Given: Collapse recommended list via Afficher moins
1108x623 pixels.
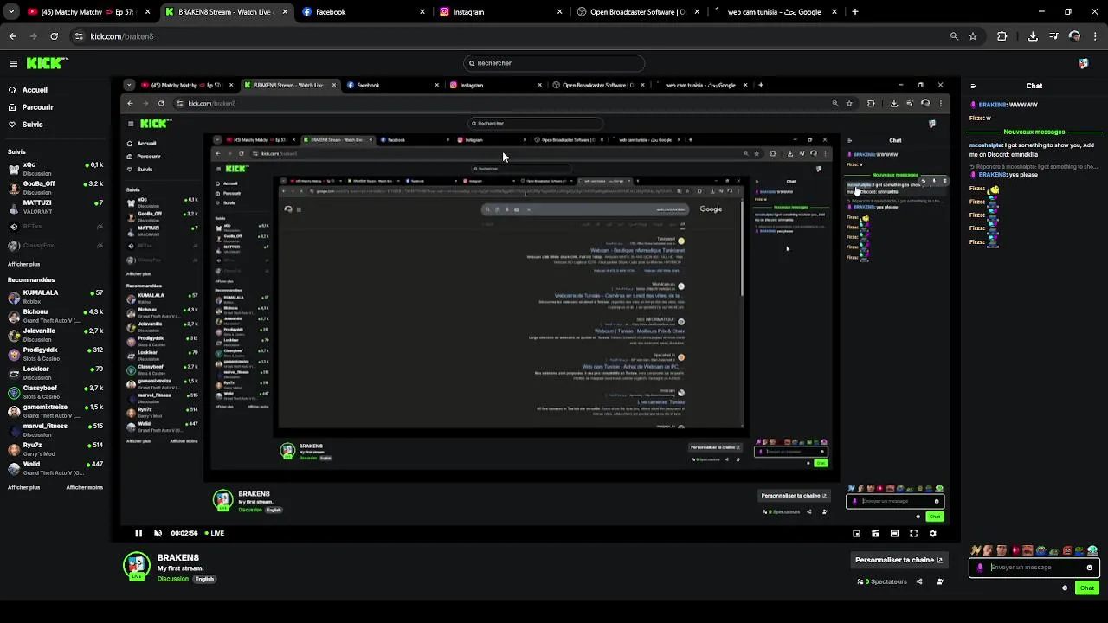Looking at the screenshot, I should 84,487.
